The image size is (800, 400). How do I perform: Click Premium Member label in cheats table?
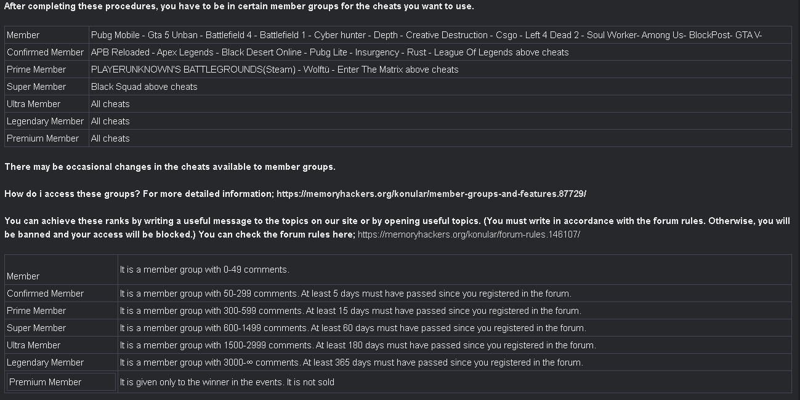[x=42, y=138]
